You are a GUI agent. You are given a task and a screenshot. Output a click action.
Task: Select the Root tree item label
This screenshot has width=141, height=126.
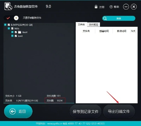(25, 32)
